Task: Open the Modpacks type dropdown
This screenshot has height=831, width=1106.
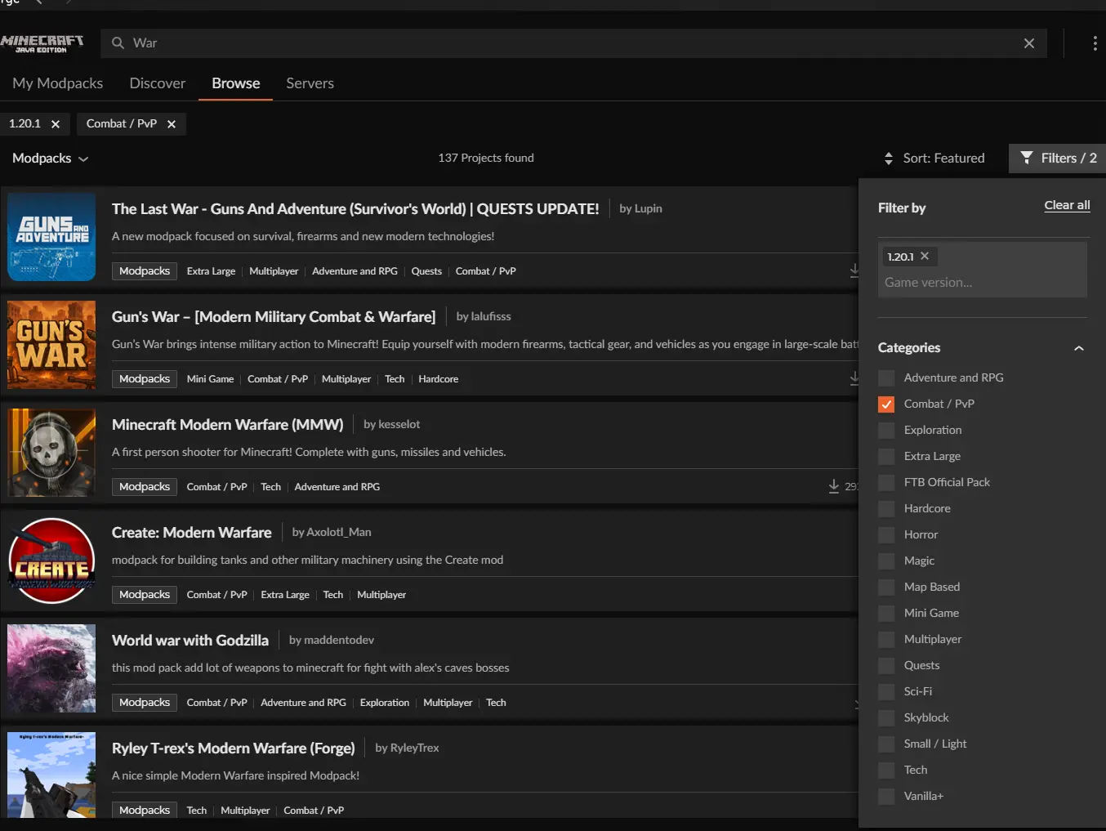Action: click(50, 159)
